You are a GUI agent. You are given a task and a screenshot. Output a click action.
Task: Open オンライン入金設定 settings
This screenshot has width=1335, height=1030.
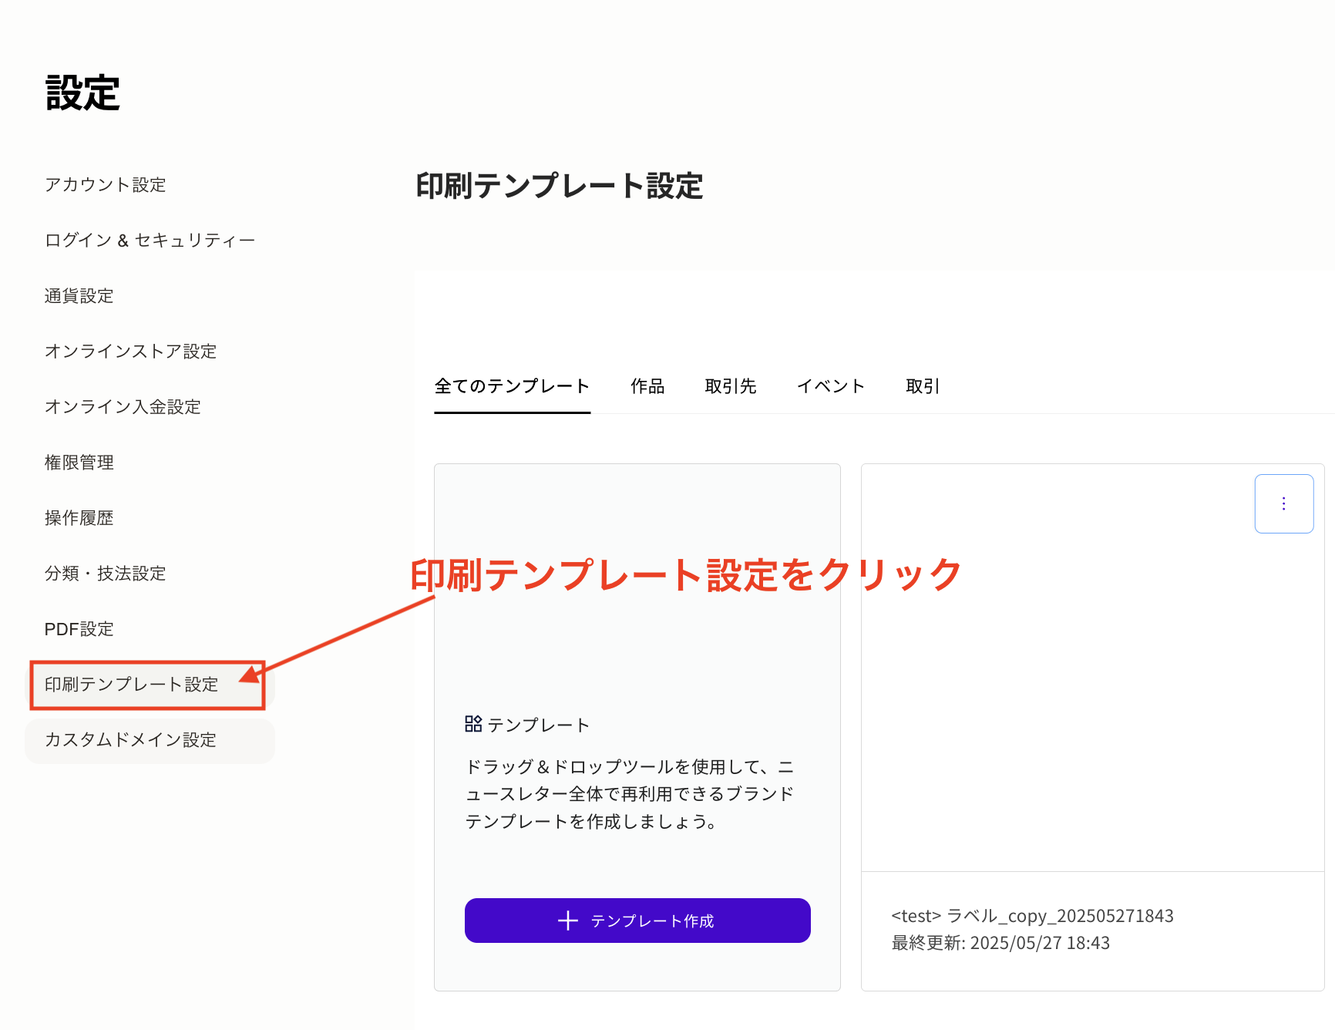(122, 406)
